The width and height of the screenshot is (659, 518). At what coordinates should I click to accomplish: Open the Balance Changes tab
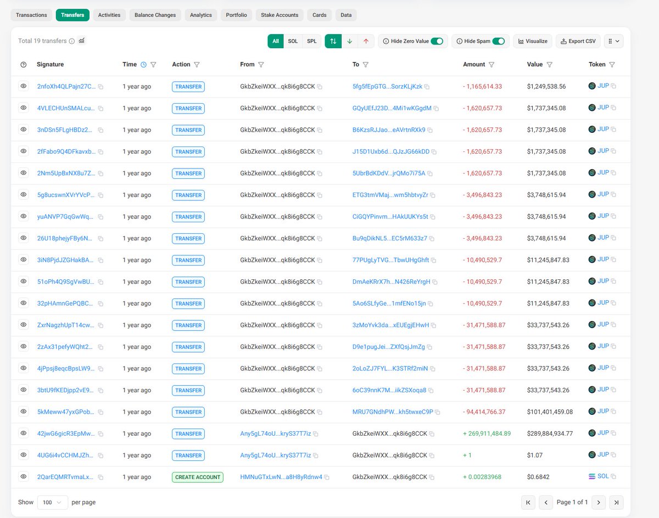(x=155, y=15)
